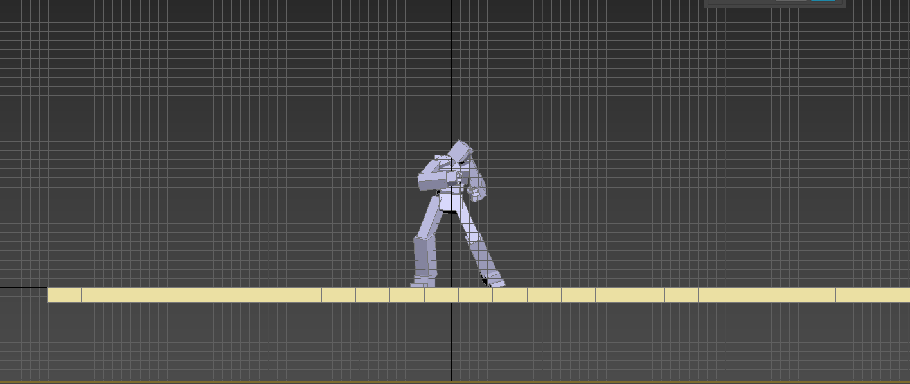Select the leftmost yellow floor segment
The height and width of the screenshot is (384, 910).
[x=64, y=295]
